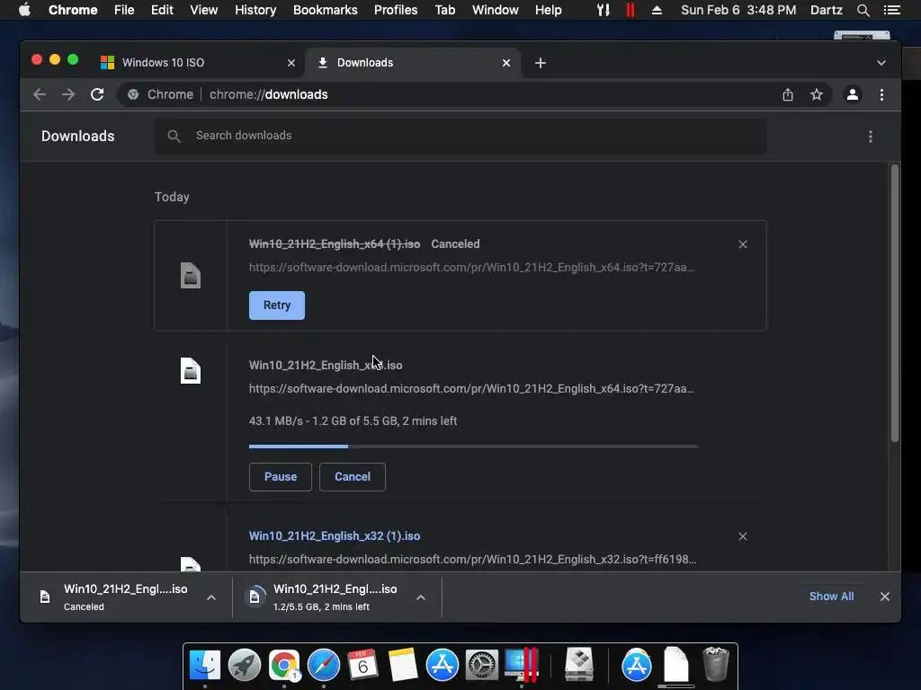Open Control Center list icon in menu bar
This screenshot has height=690, width=921.
click(x=891, y=10)
